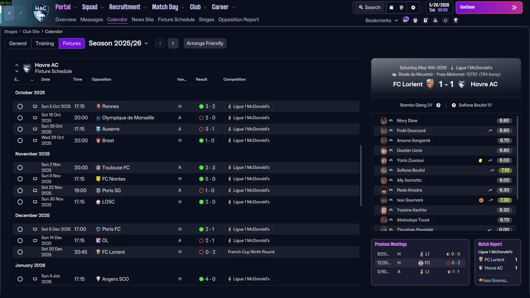
Task: Click the fixture list vertical scrollbar
Action: point(361,175)
